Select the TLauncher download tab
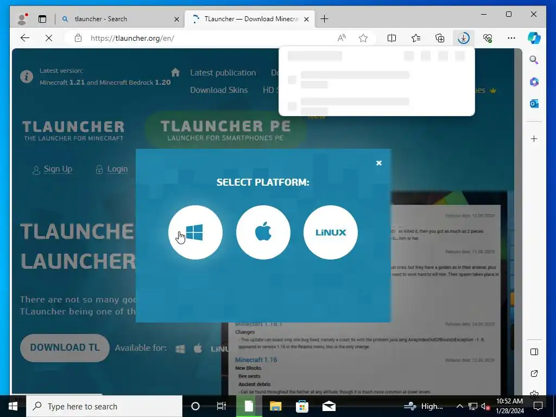The height and width of the screenshot is (417, 556). point(249,19)
